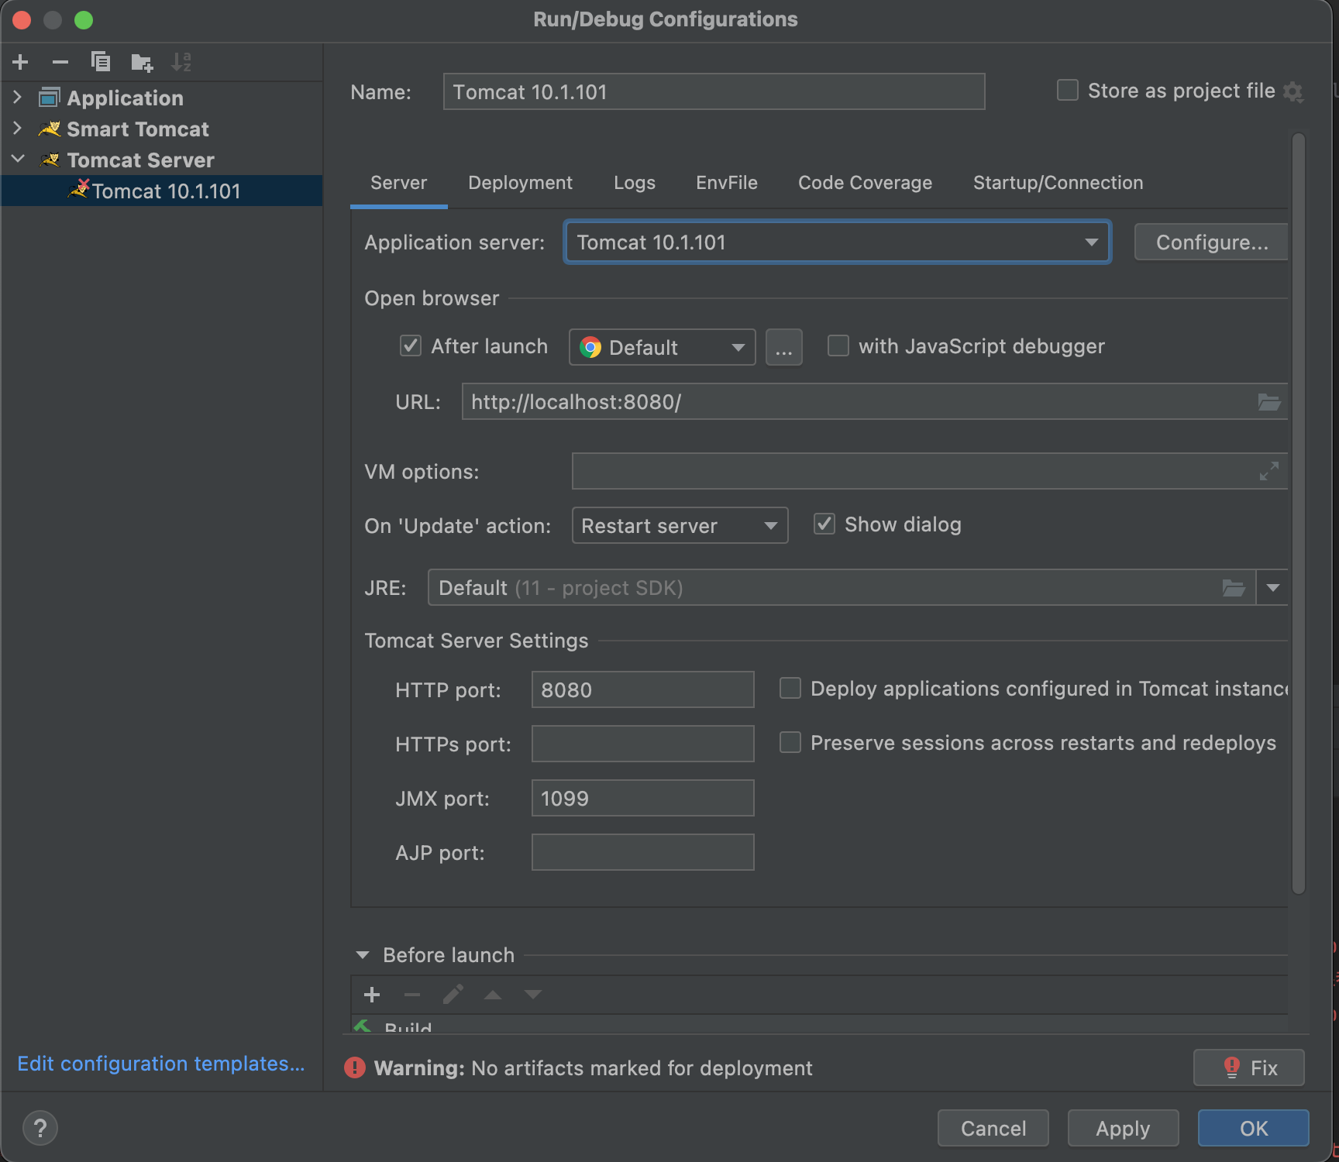Screen dimensions: 1339x1162
Task: Enable with JavaScript debugger
Action: (x=838, y=346)
